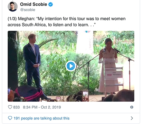This screenshot has width=141, height=124.
Task: Click the reply speech bubble icon
Action: tap(10, 118)
